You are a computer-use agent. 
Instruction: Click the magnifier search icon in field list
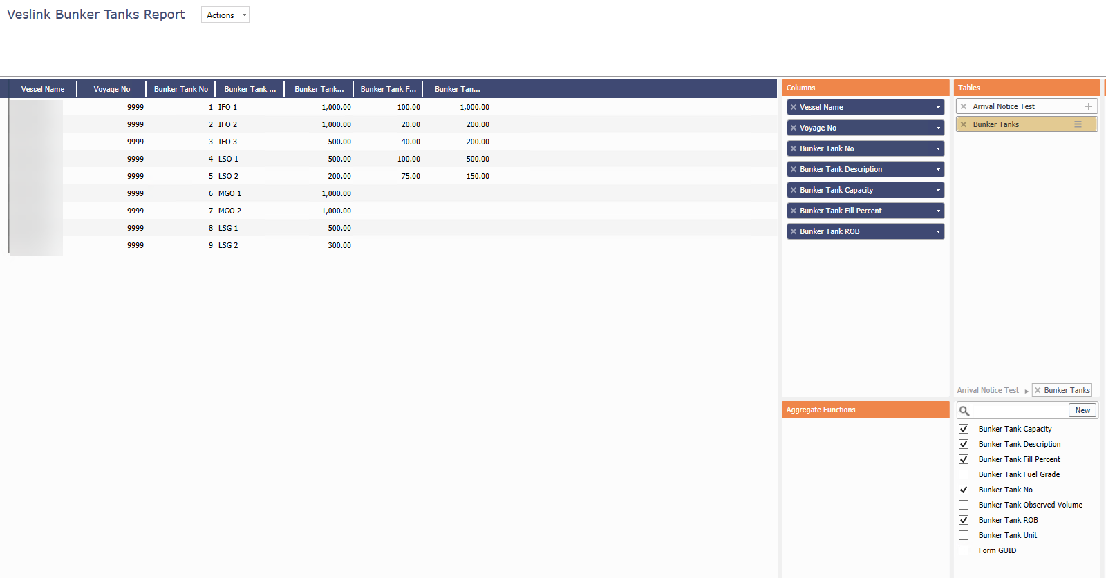click(964, 411)
